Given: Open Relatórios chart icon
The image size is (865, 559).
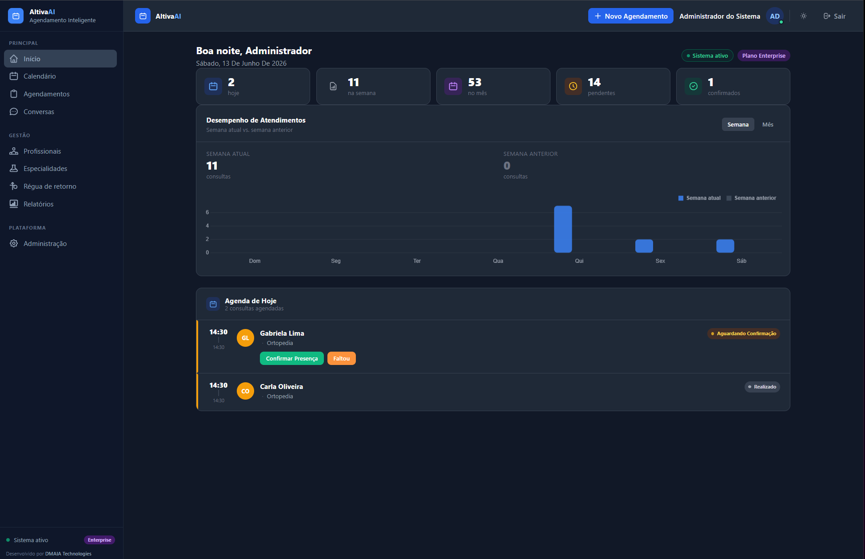Looking at the screenshot, I should click(14, 204).
